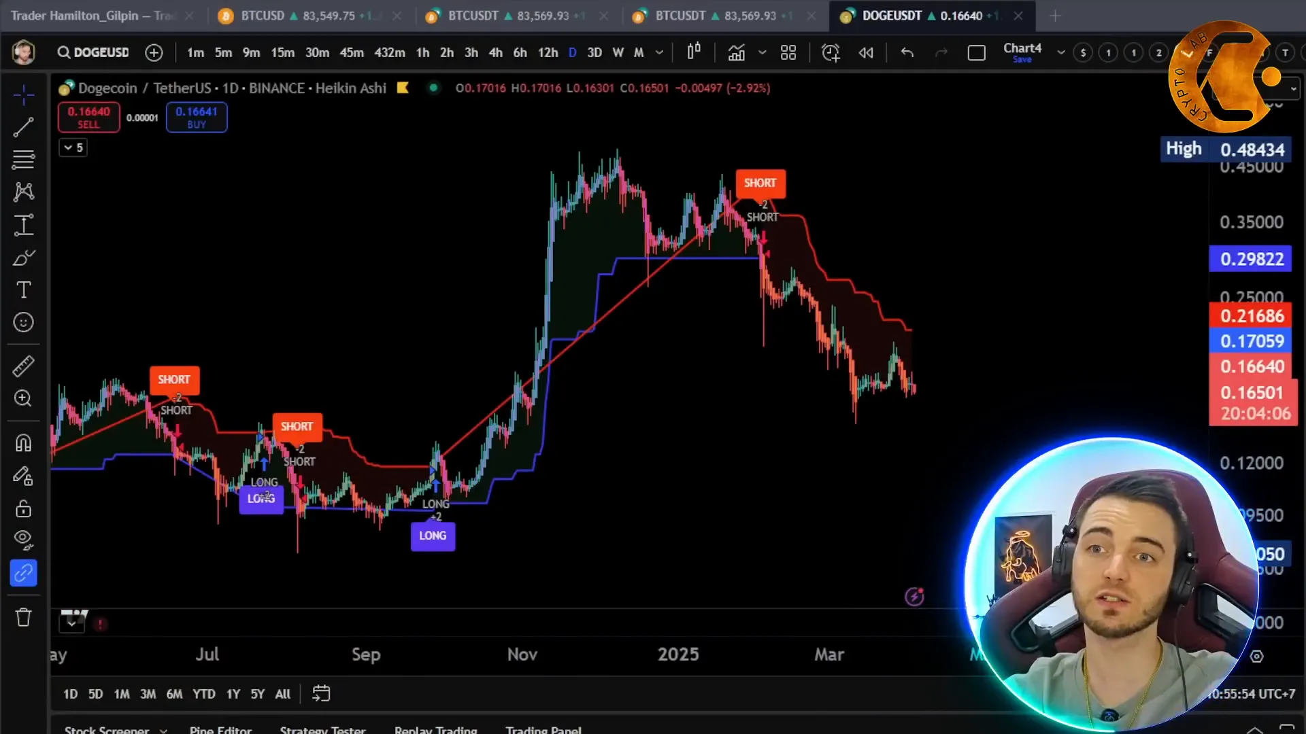Open the Trading Panel tab
Screen dimensions: 1306x734
point(543,730)
